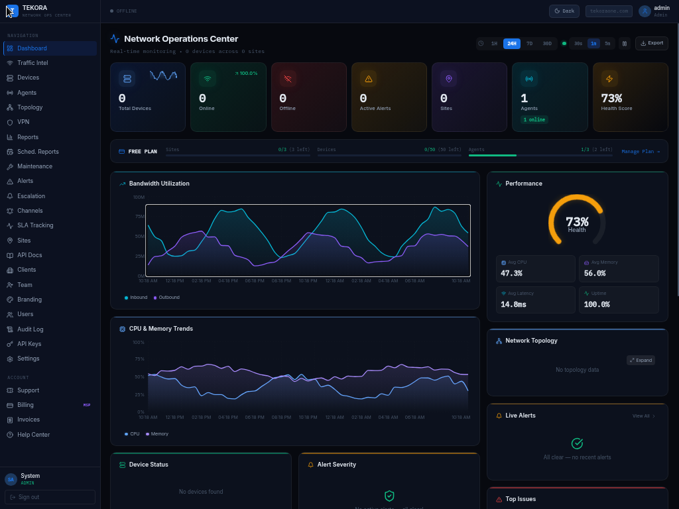Click the offline wifi icon on Offline card
The height and width of the screenshot is (509, 679).
(288, 79)
